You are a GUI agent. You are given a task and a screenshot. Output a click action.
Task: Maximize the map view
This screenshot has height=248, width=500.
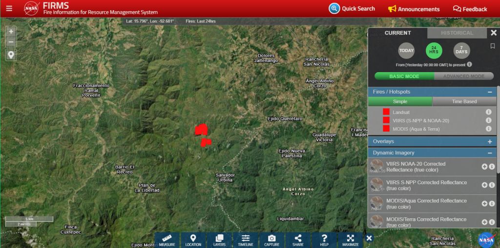pyautogui.click(x=350, y=240)
